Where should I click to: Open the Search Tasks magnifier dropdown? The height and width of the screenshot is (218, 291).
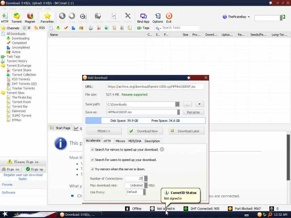[x=158, y=28]
